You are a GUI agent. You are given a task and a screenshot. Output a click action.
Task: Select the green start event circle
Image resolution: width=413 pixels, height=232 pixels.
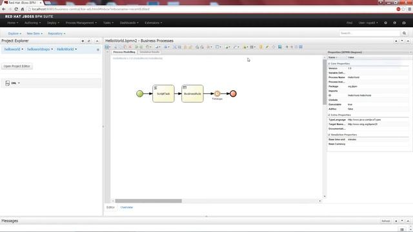[x=140, y=93]
